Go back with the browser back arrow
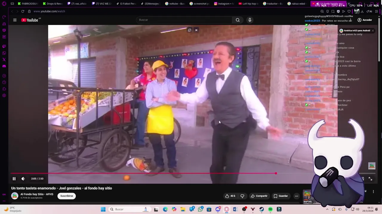 (x=12, y=11)
